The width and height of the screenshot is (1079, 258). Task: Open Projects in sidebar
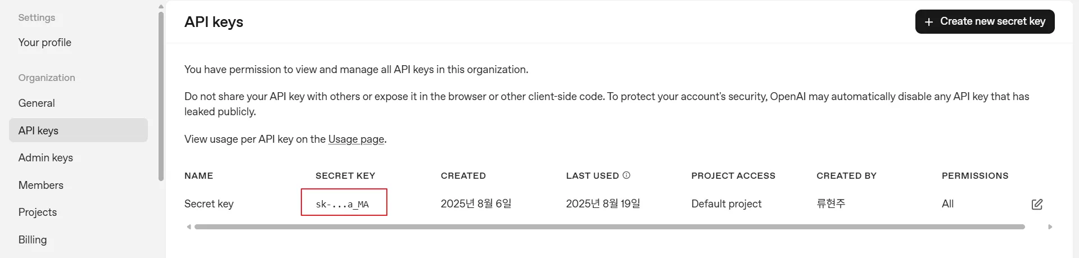click(37, 212)
